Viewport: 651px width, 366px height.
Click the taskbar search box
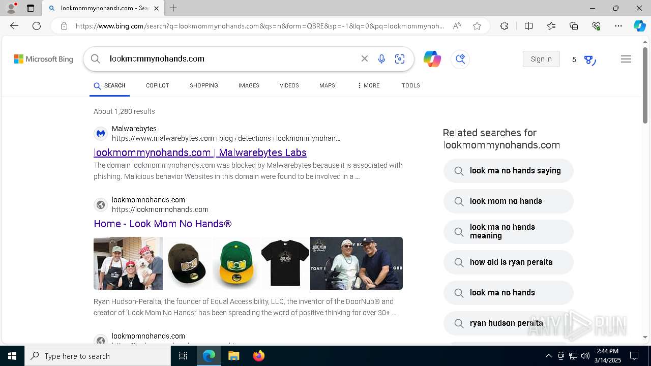point(98,356)
